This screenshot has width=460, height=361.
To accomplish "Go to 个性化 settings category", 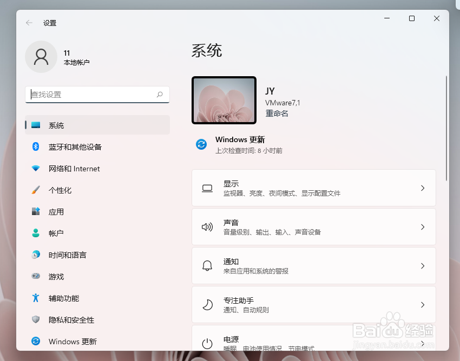I will (x=97, y=190).
